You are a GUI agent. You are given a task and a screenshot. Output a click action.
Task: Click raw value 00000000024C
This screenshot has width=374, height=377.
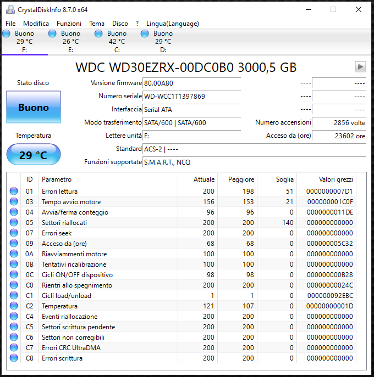coord(330,285)
